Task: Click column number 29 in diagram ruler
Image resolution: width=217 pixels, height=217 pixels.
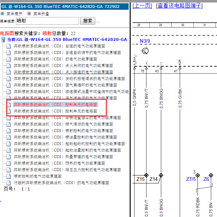Action: point(160,25)
